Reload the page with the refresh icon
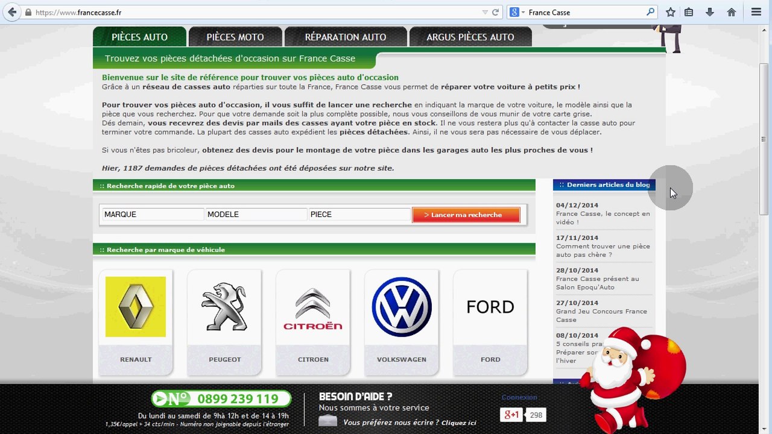Screen dimensions: 772x434 point(495,12)
